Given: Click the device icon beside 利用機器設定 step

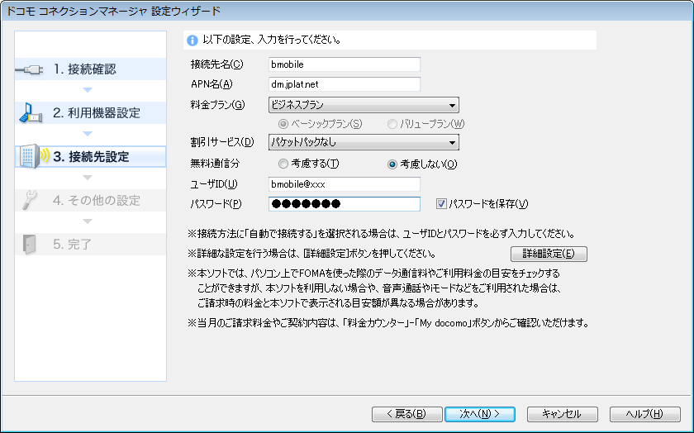Looking at the screenshot, I should [x=31, y=113].
